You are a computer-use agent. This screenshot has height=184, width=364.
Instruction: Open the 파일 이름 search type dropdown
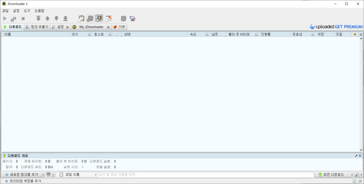pyautogui.click(x=77, y=174)
